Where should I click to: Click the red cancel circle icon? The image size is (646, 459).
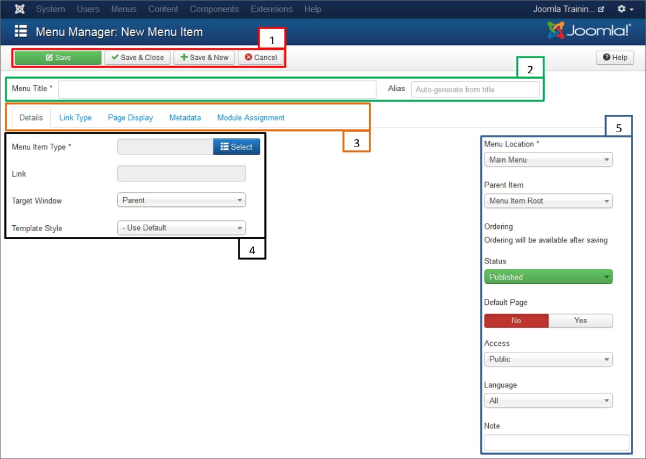pyautogui.click(x=249, y=57)
